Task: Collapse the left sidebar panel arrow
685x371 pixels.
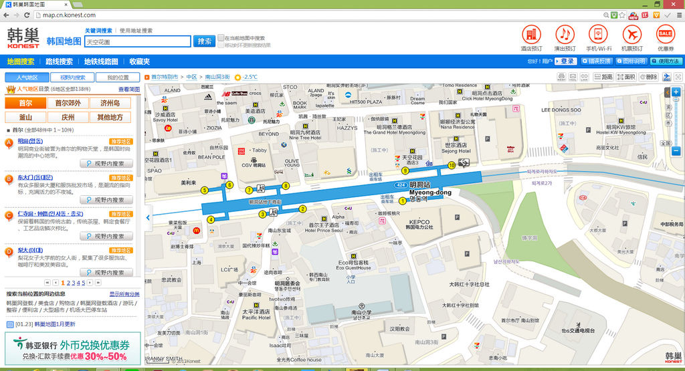Action: (148, 217)
